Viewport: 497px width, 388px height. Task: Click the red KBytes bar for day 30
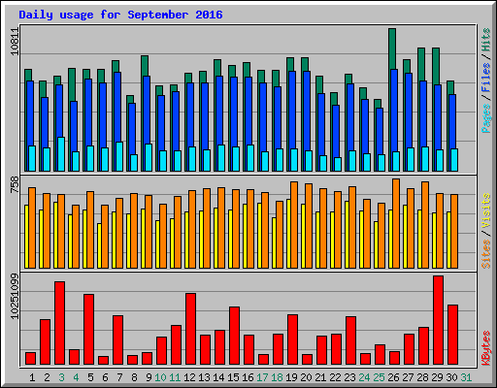tap(452, 335)
